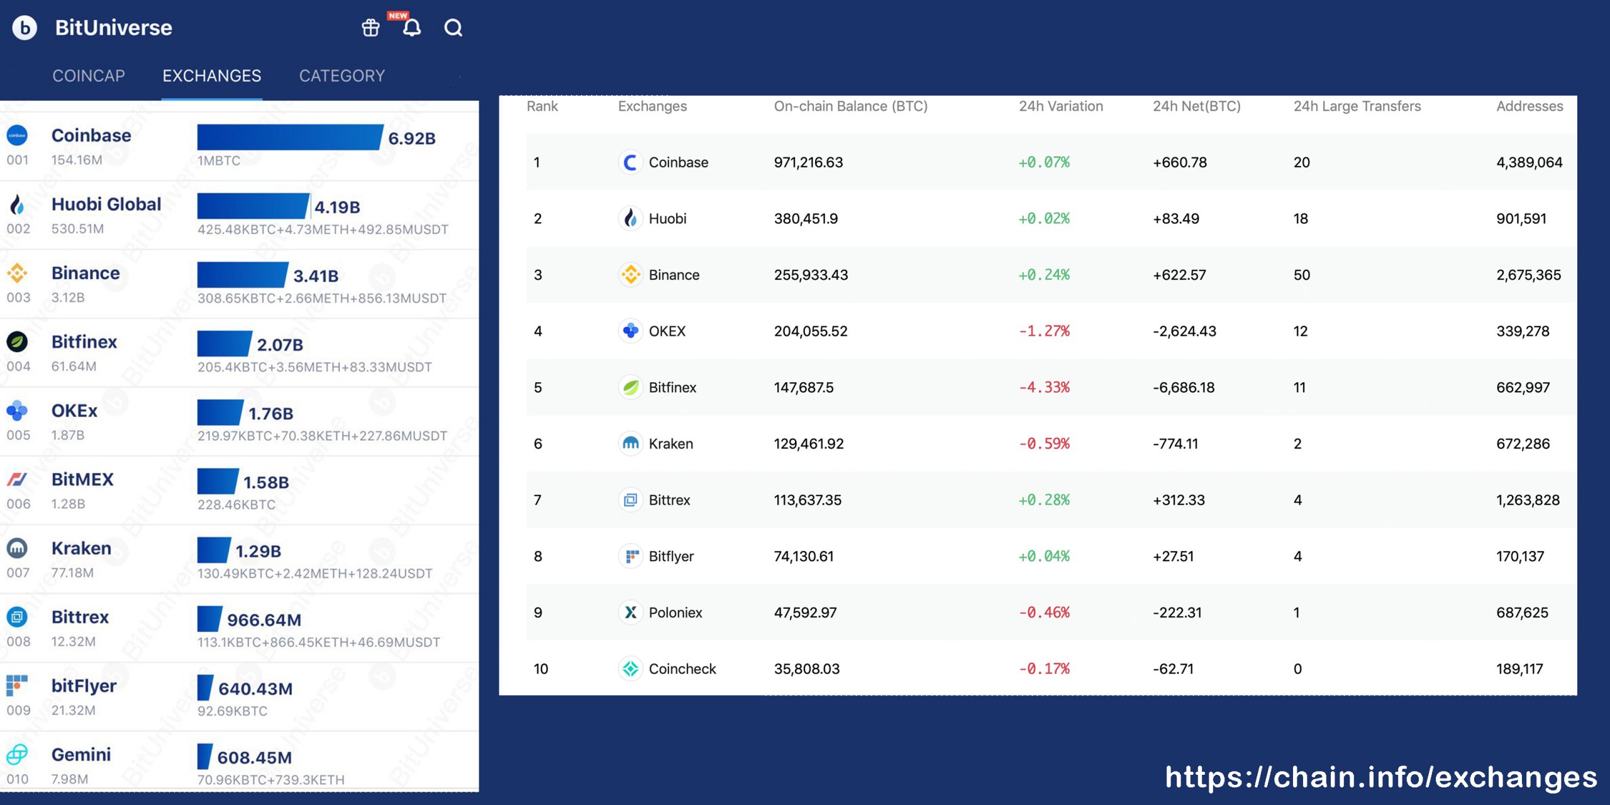The width and height of the screenshot is (1610, 805).
Task: Click the On-chain Balance (BTC) header
Action: (850, 106)
